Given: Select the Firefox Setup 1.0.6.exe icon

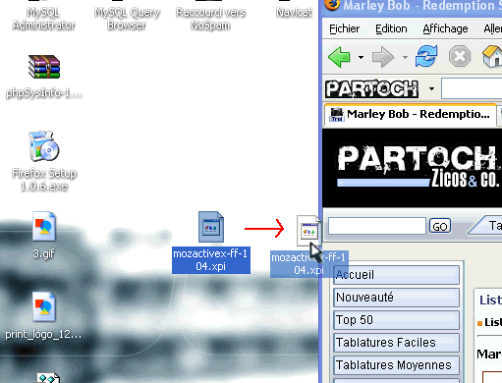Looking at the screenshot, I should click(44, 146).
